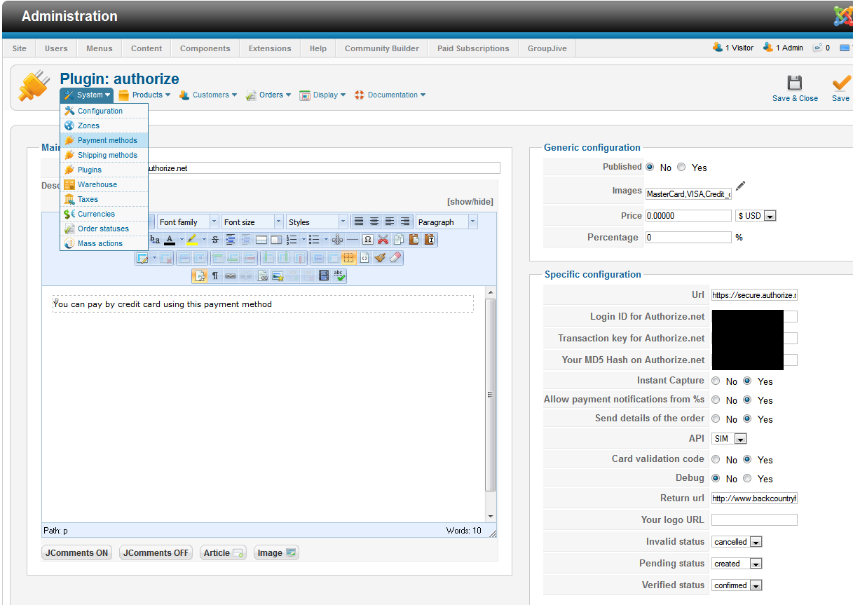The width and height of the screenshot is (853, 605).
Task: Click the JComments ON button
Action: (x=77, y=553)
